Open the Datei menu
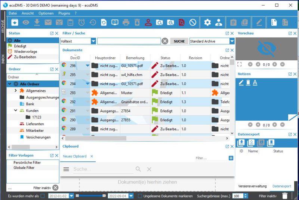 click(13, 13)
